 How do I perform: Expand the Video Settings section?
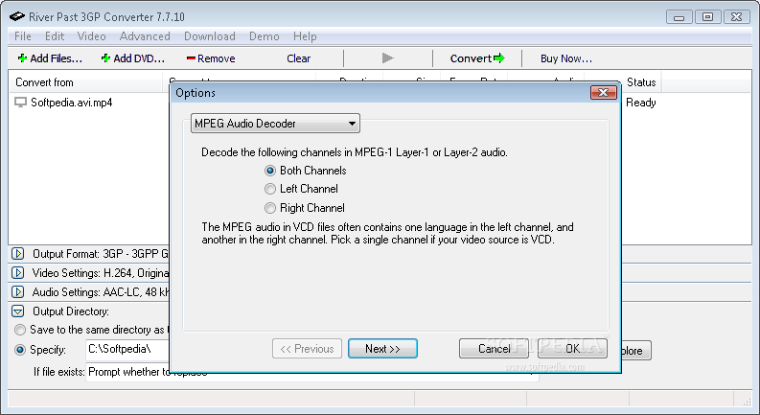point(18,273)
